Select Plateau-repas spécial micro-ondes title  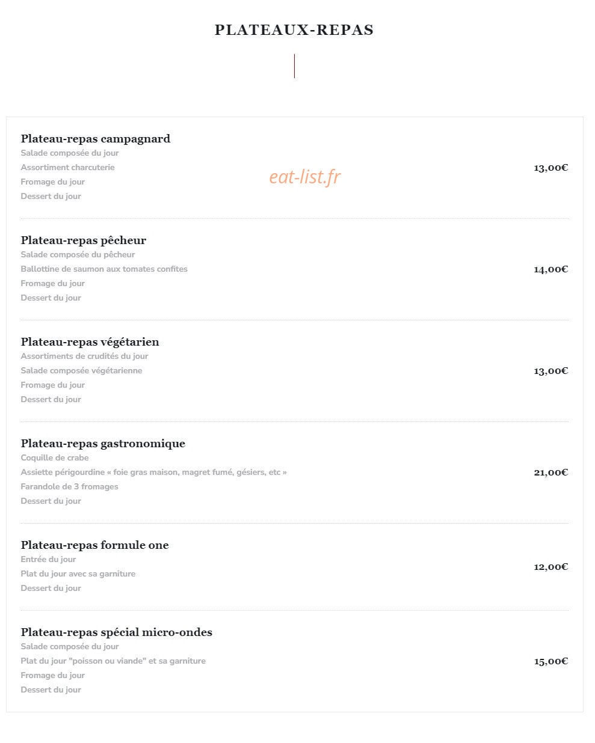117,632
